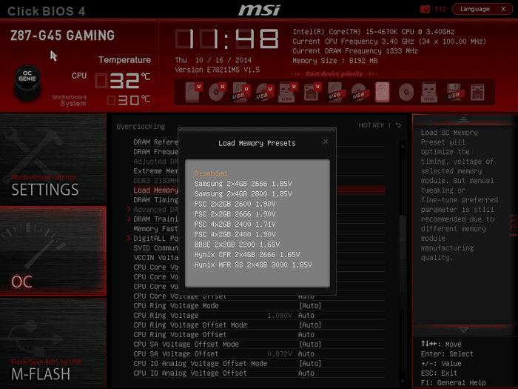The image size is (518, 389).
Task: Select UEFI hard disk boot device icon
Action: 193,92
